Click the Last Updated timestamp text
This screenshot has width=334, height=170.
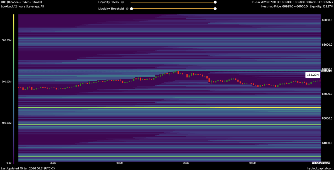28,168
